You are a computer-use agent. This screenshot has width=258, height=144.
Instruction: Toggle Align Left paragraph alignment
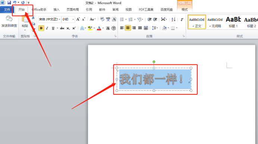122,28
